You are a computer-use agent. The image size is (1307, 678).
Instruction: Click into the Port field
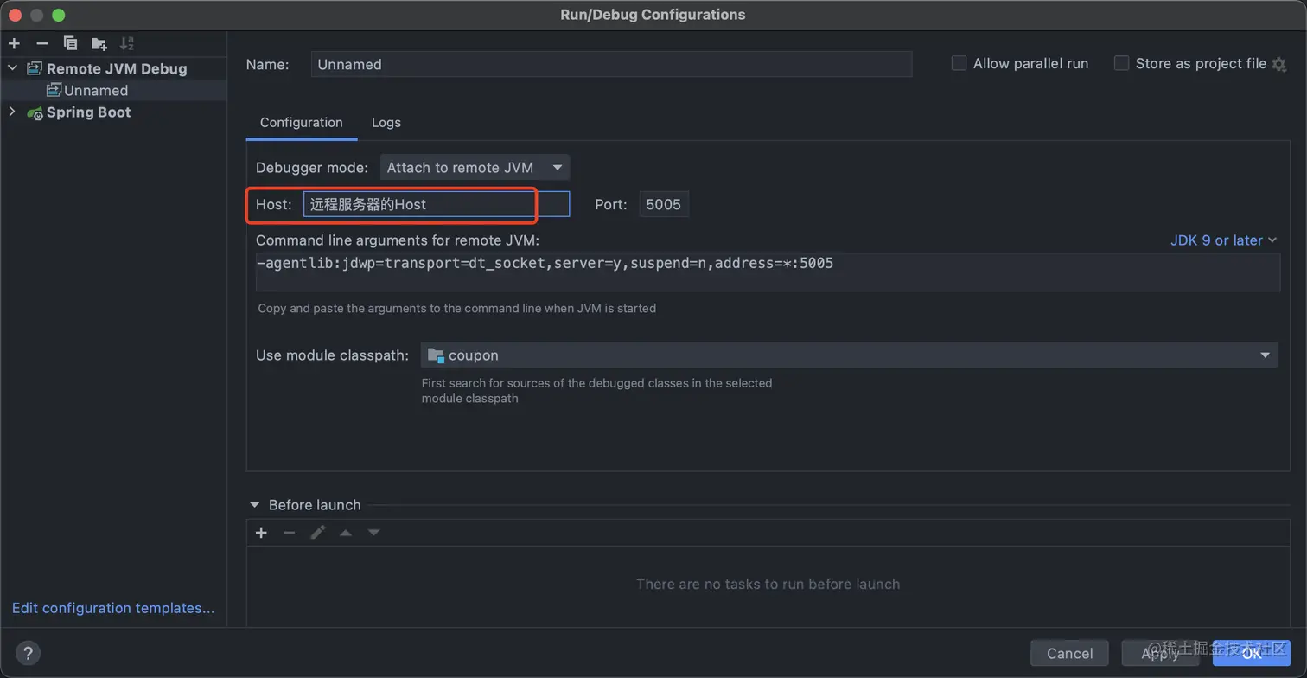coord(663,205)
